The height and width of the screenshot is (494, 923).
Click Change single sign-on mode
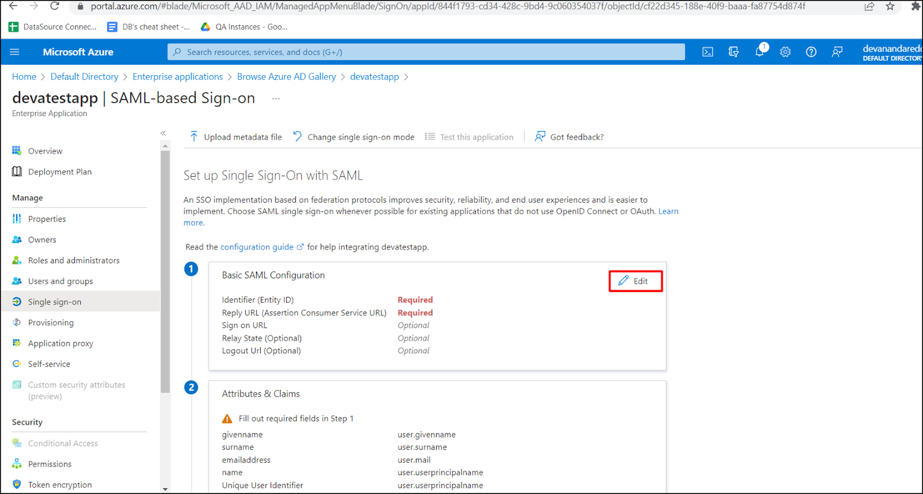pos(353,137)
